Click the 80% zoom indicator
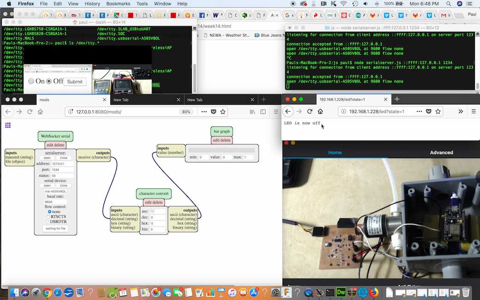 point(186,112)
